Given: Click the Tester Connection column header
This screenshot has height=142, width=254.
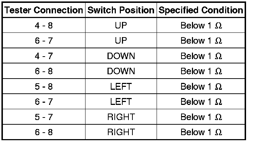Looking at the screenshot, I should coord(44,10).
